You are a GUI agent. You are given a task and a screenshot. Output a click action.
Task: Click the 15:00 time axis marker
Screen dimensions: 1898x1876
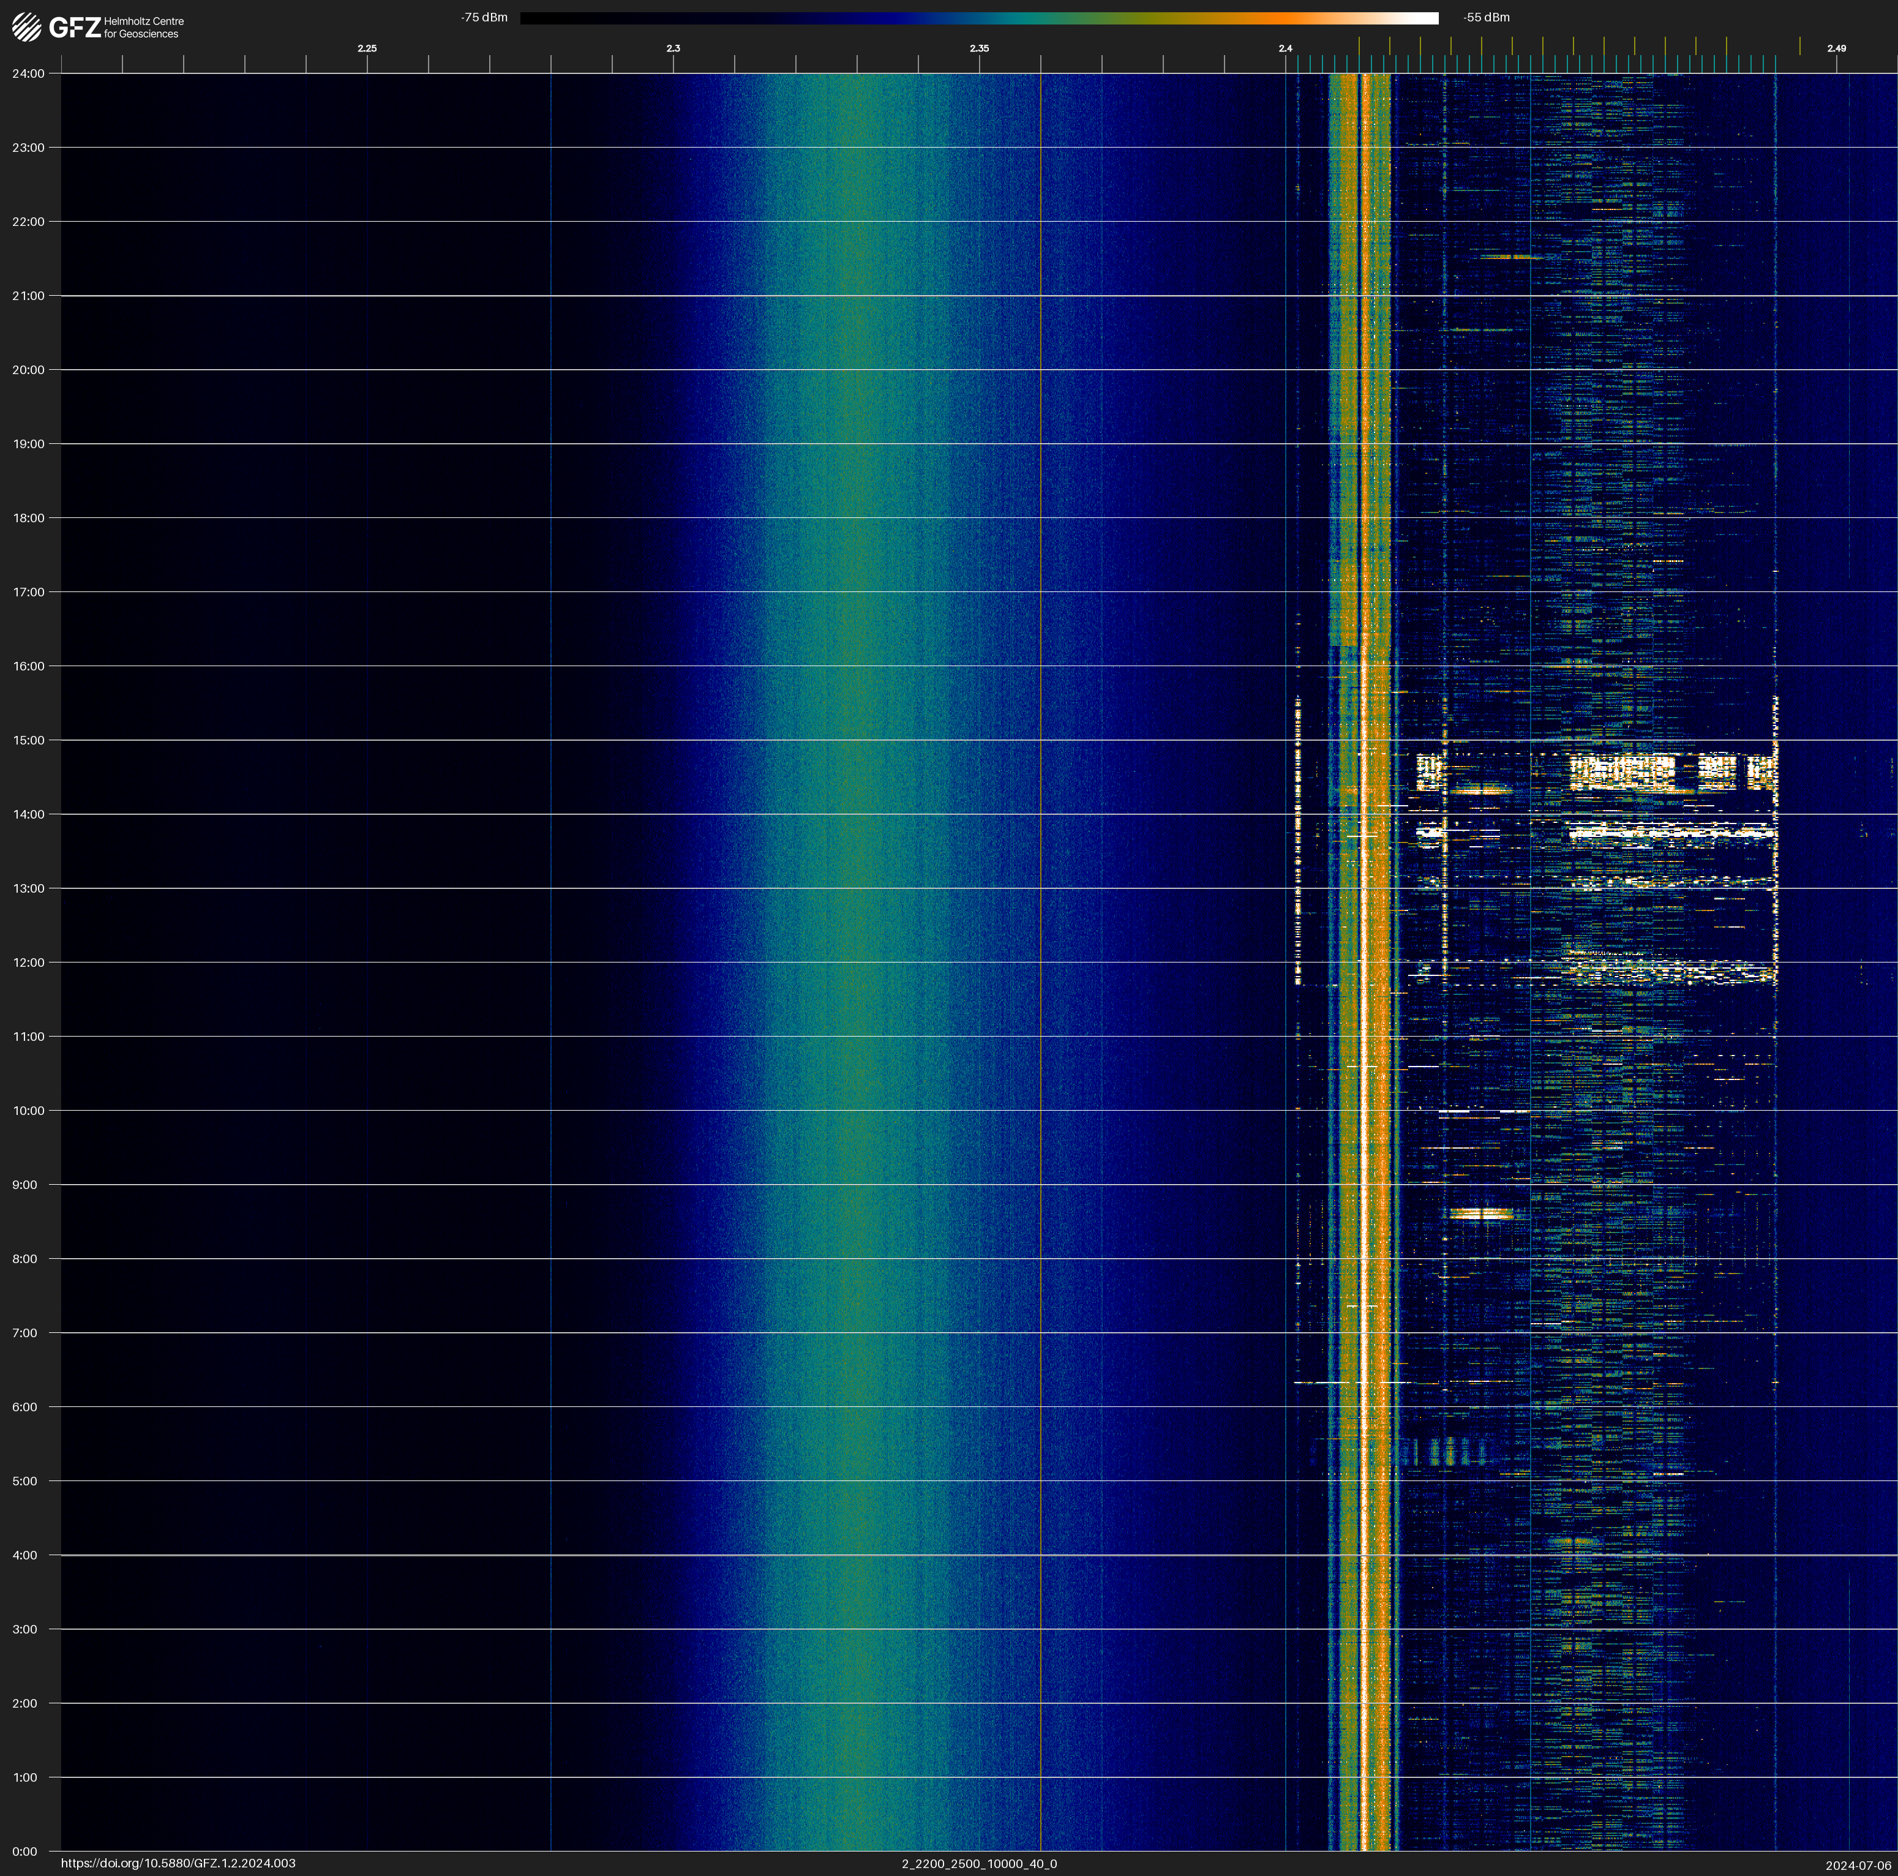29,741
